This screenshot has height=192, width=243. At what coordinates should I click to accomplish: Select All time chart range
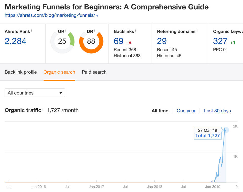pos(160,111)
